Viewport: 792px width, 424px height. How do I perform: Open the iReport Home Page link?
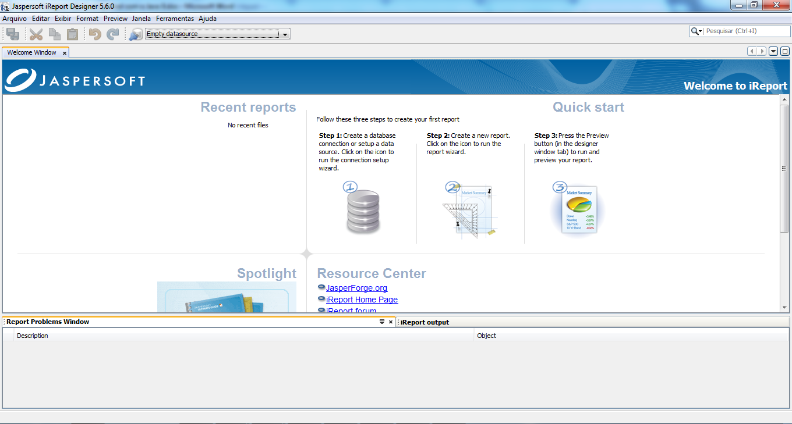(x=362, y=300)
